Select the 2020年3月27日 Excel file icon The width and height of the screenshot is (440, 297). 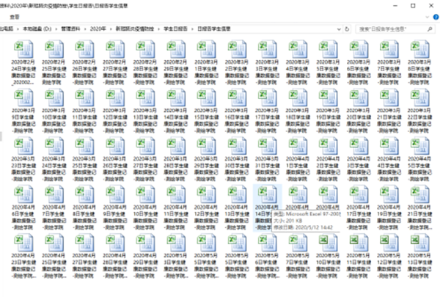[x=145, y=146]
